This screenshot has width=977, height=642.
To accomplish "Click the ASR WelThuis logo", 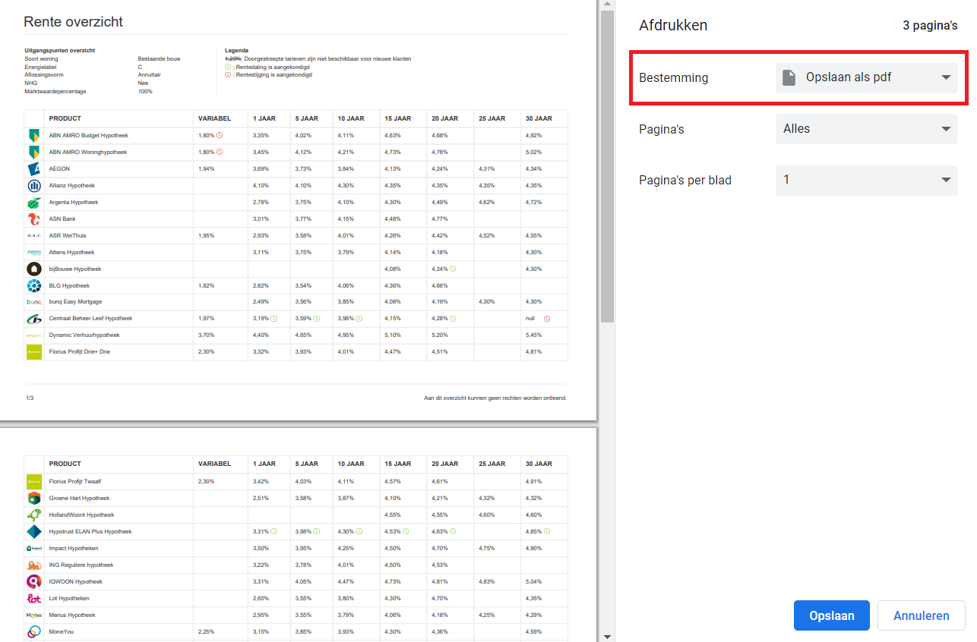I will click(33, 235).
